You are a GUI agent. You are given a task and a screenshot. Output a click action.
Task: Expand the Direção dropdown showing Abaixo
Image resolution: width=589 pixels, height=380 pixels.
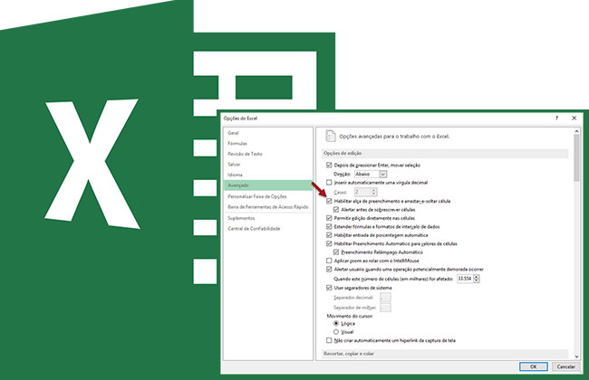(382, 174)
